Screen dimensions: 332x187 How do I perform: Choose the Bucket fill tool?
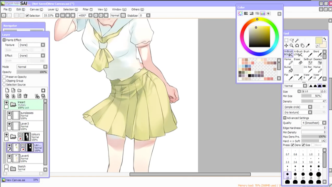point(288,69)
